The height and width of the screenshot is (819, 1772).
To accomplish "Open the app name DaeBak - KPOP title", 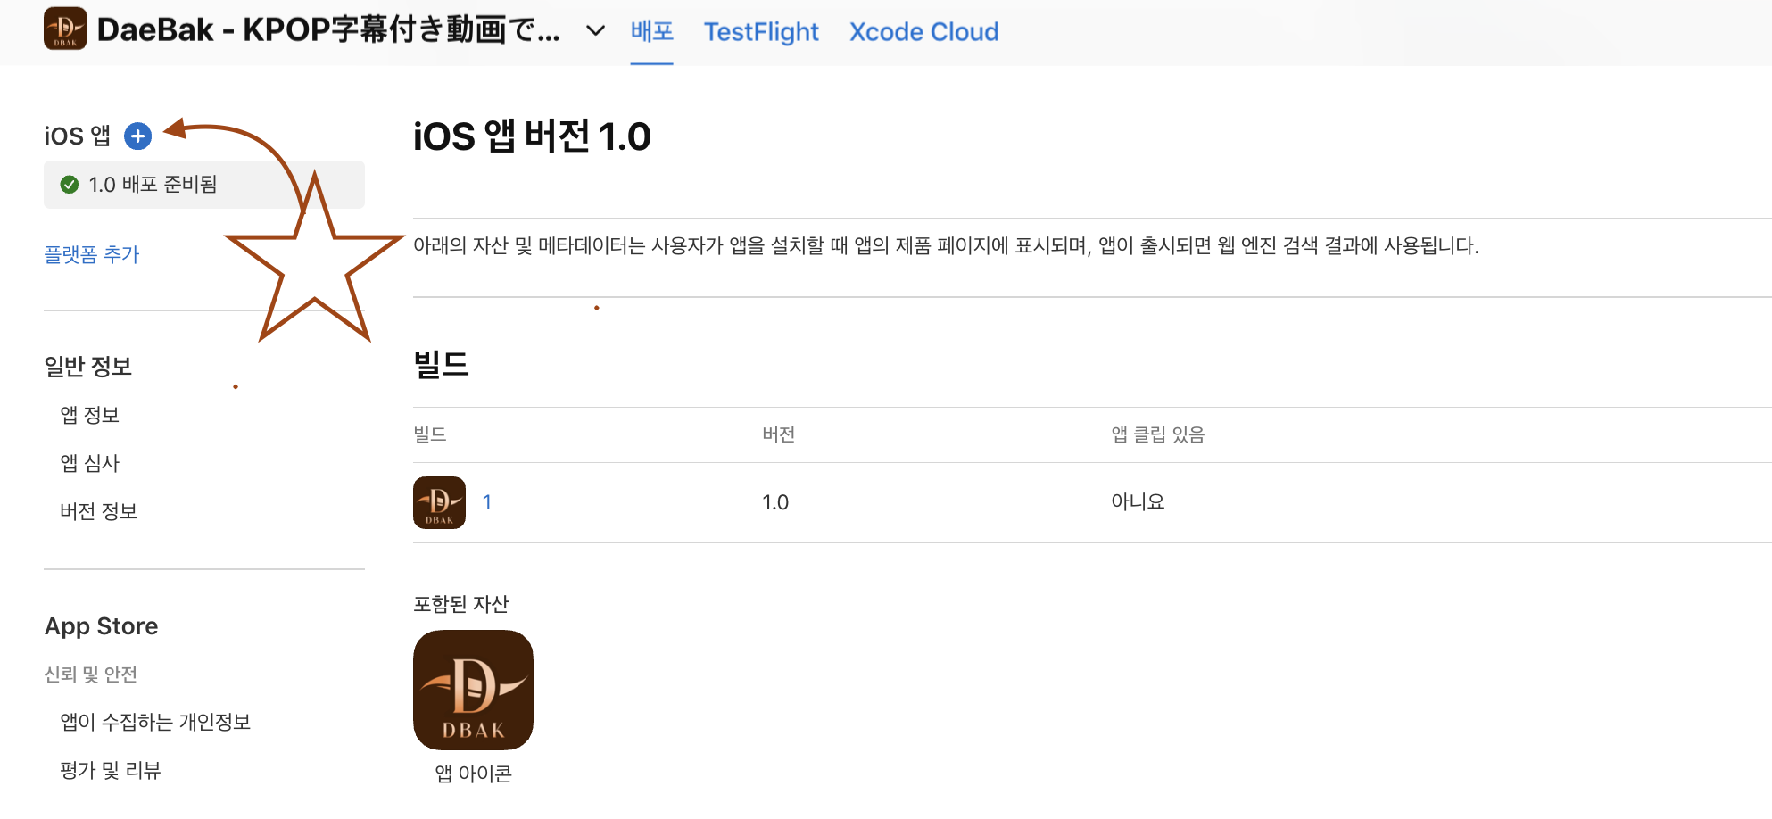I will pos(328,30).
